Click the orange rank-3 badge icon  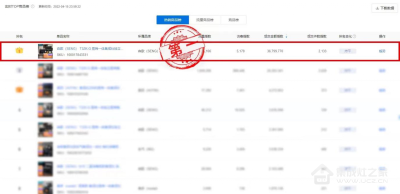pos(19,90)
